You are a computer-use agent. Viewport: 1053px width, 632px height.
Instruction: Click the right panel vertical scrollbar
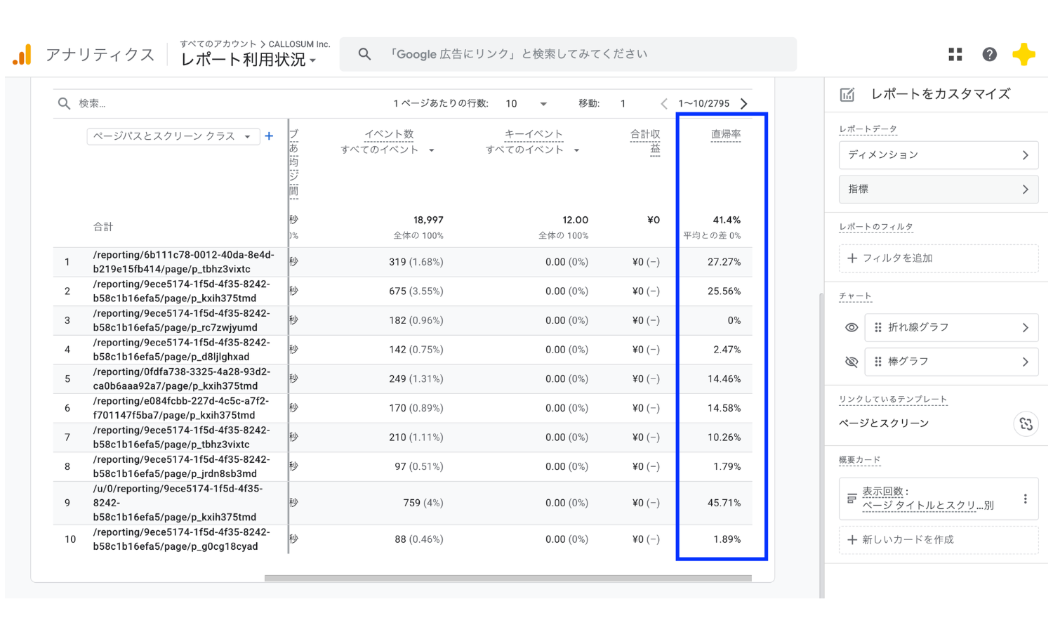[821, 446]
